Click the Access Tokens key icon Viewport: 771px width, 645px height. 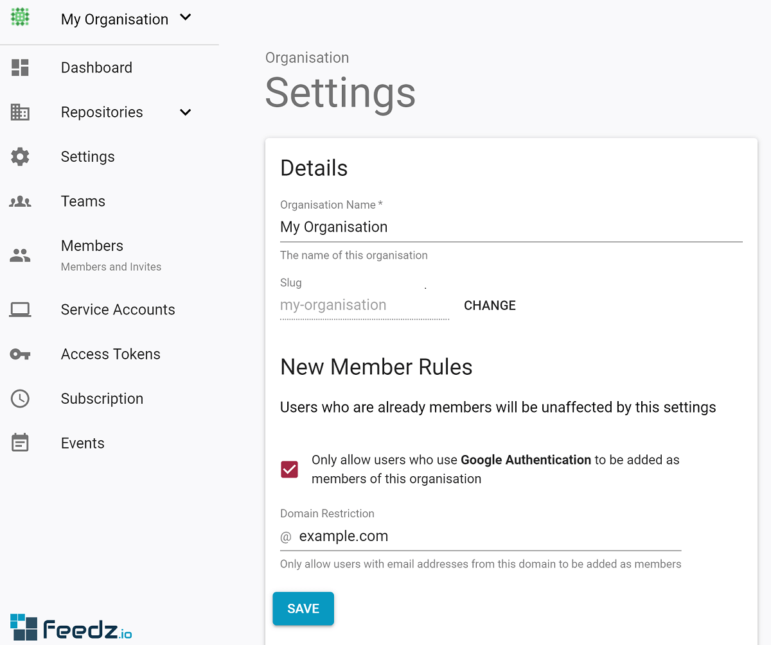click(20, 354)
